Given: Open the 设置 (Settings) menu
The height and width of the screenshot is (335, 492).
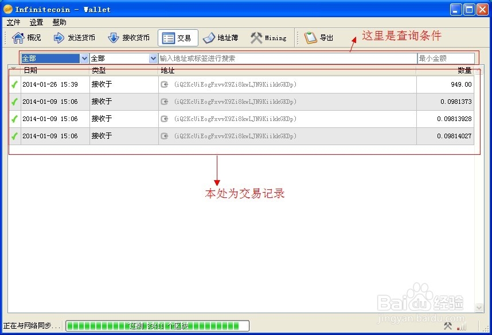Looking at the screenshot, I should pyautogui.click(x=36, y=22).
